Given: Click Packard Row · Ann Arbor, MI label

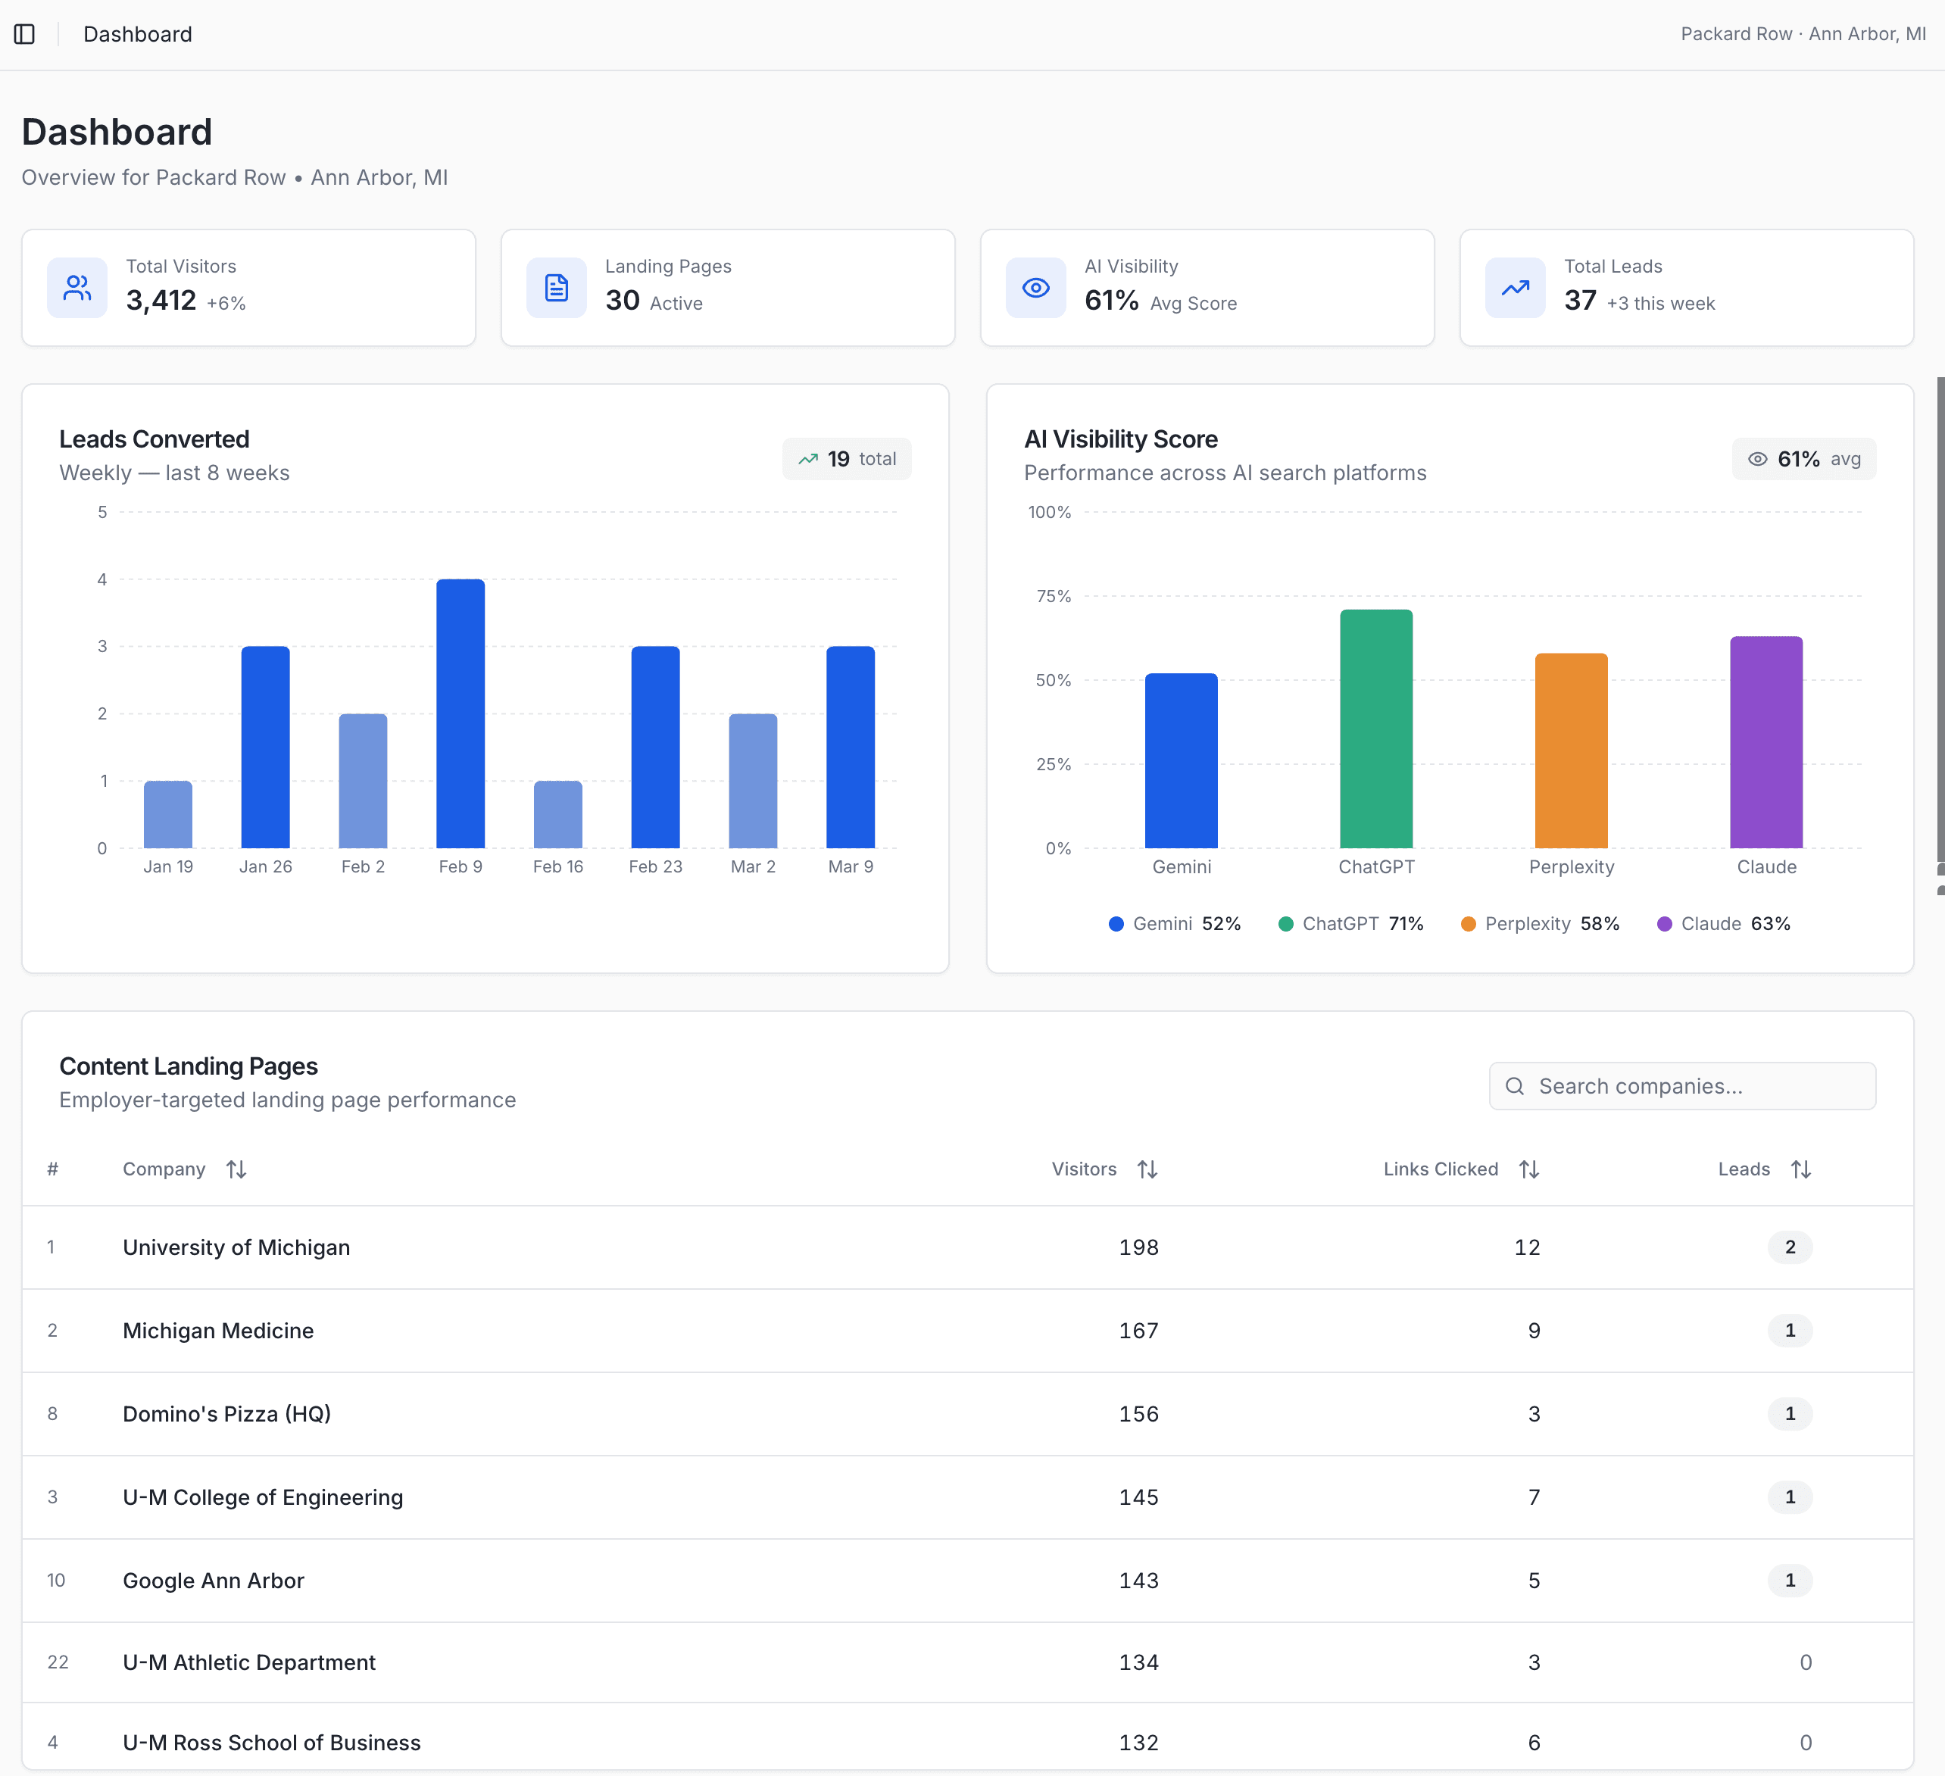Looking at the screenshot, I should click(1803, 35).
